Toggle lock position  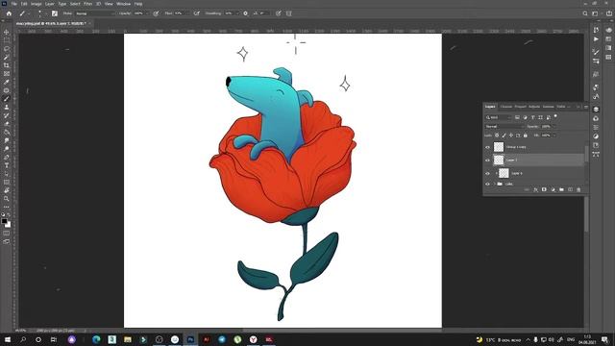[511, 136]
